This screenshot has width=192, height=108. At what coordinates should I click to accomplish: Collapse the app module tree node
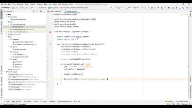point(4,14)
